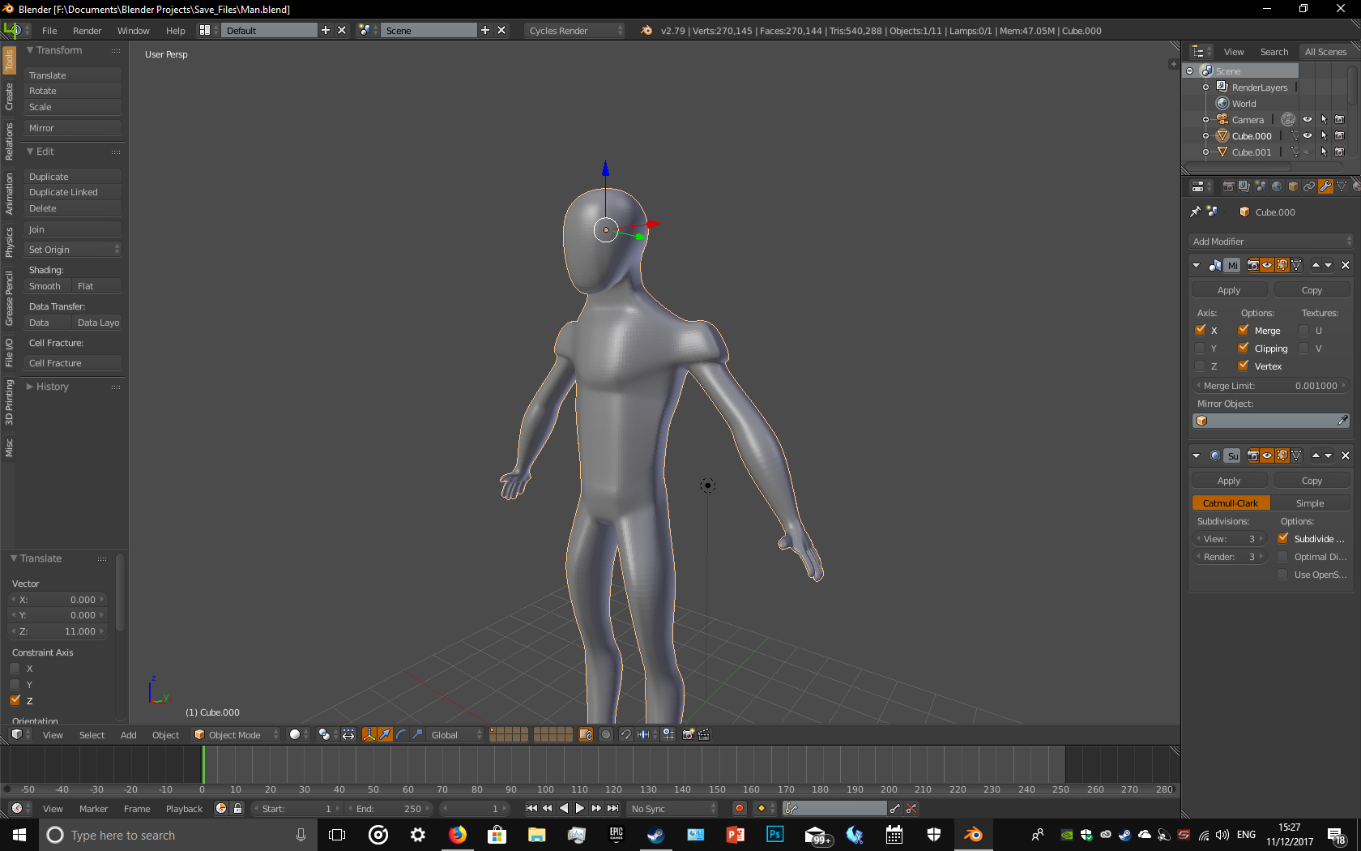Open the Render camera properties tab
Image resolution: width=1361 pixels, height=851 pixels.
[1228, 186]
